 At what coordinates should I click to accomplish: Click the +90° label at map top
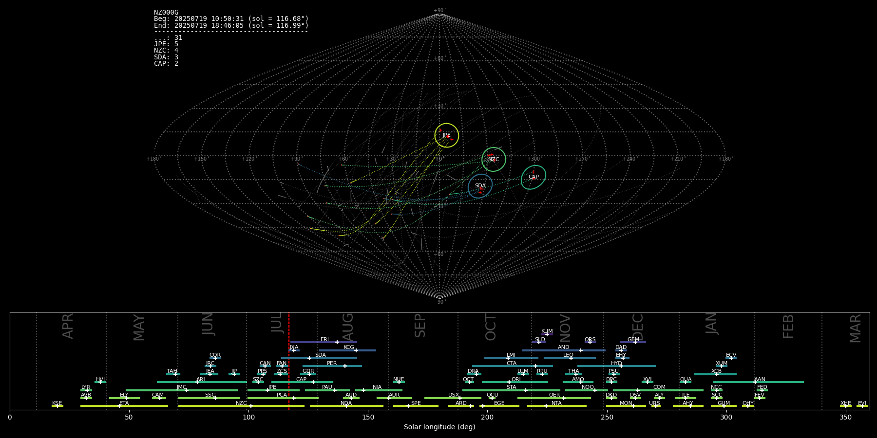(x=439, y=11)
